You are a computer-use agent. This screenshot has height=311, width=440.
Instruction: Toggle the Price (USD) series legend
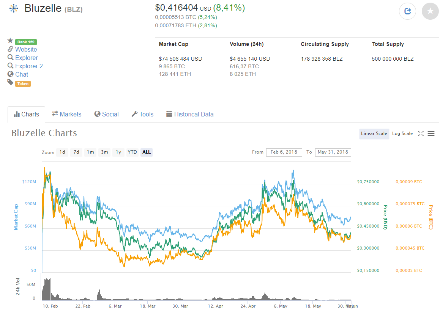coord(386,217)
